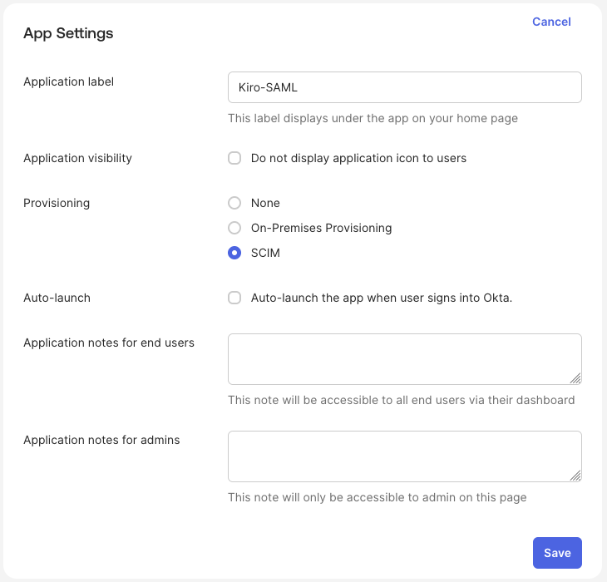Choose On-Premises Provisioning radio button
Viewport: 607px width, 582px height.
coord(234,228)
